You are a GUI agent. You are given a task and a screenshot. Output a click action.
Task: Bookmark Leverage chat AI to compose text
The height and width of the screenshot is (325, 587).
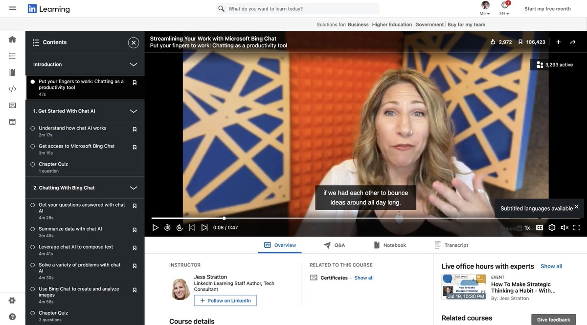[135, 248]
